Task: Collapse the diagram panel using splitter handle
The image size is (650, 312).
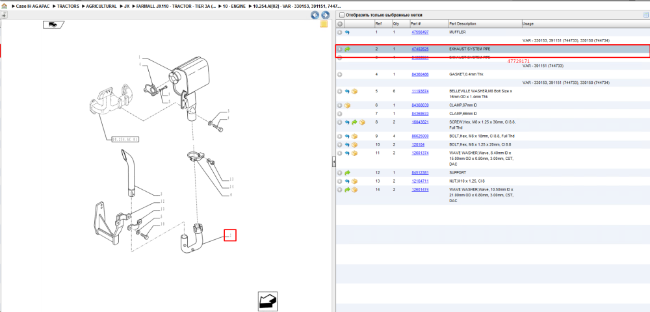Action: click(x=333, y=162)
